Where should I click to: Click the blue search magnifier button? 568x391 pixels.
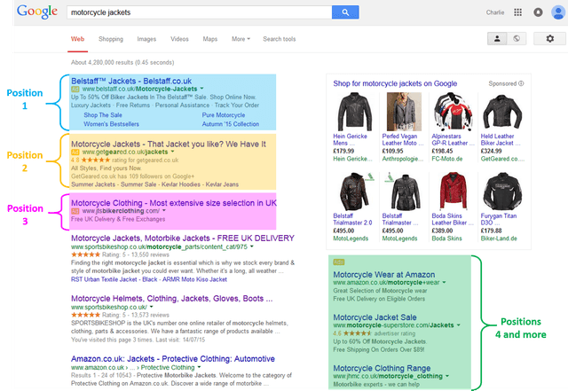coord(345,12)
